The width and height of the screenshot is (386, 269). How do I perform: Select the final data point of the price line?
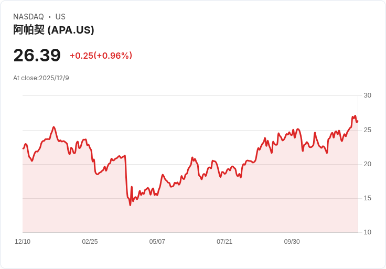[x=358, y=121]
